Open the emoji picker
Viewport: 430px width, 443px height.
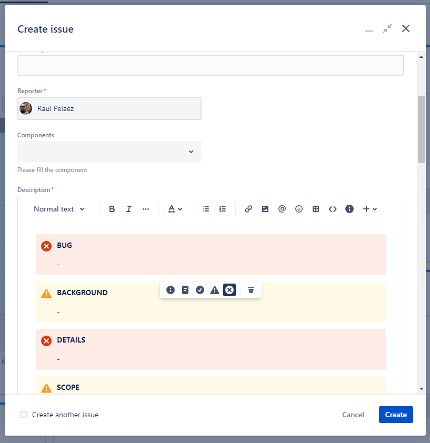click(x=299, y=209)
